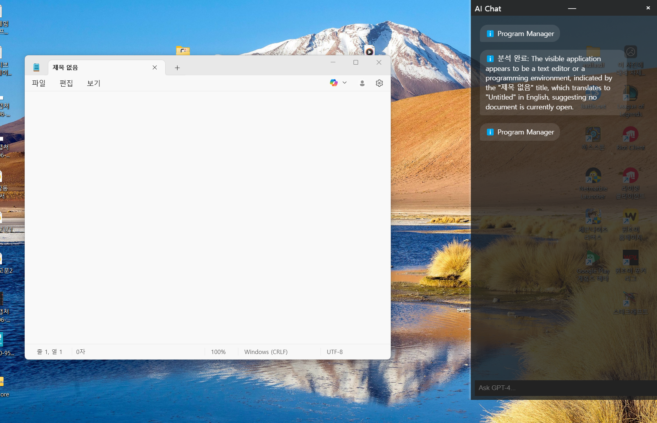Click the last Program Manager chat message
Image resolution: width=657 pixels, height=423 pixels.
(520, 132)
